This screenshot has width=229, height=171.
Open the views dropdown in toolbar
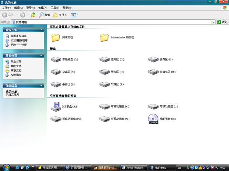point(75,15)
